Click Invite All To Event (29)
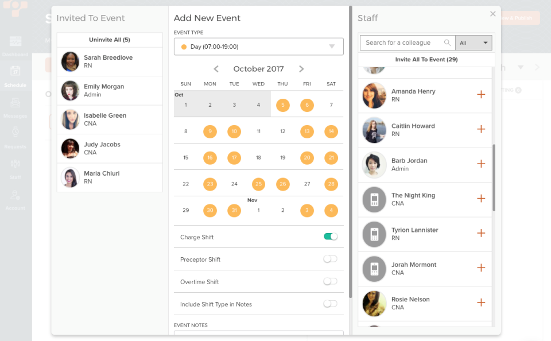551x341 pixels. [425, 59]
